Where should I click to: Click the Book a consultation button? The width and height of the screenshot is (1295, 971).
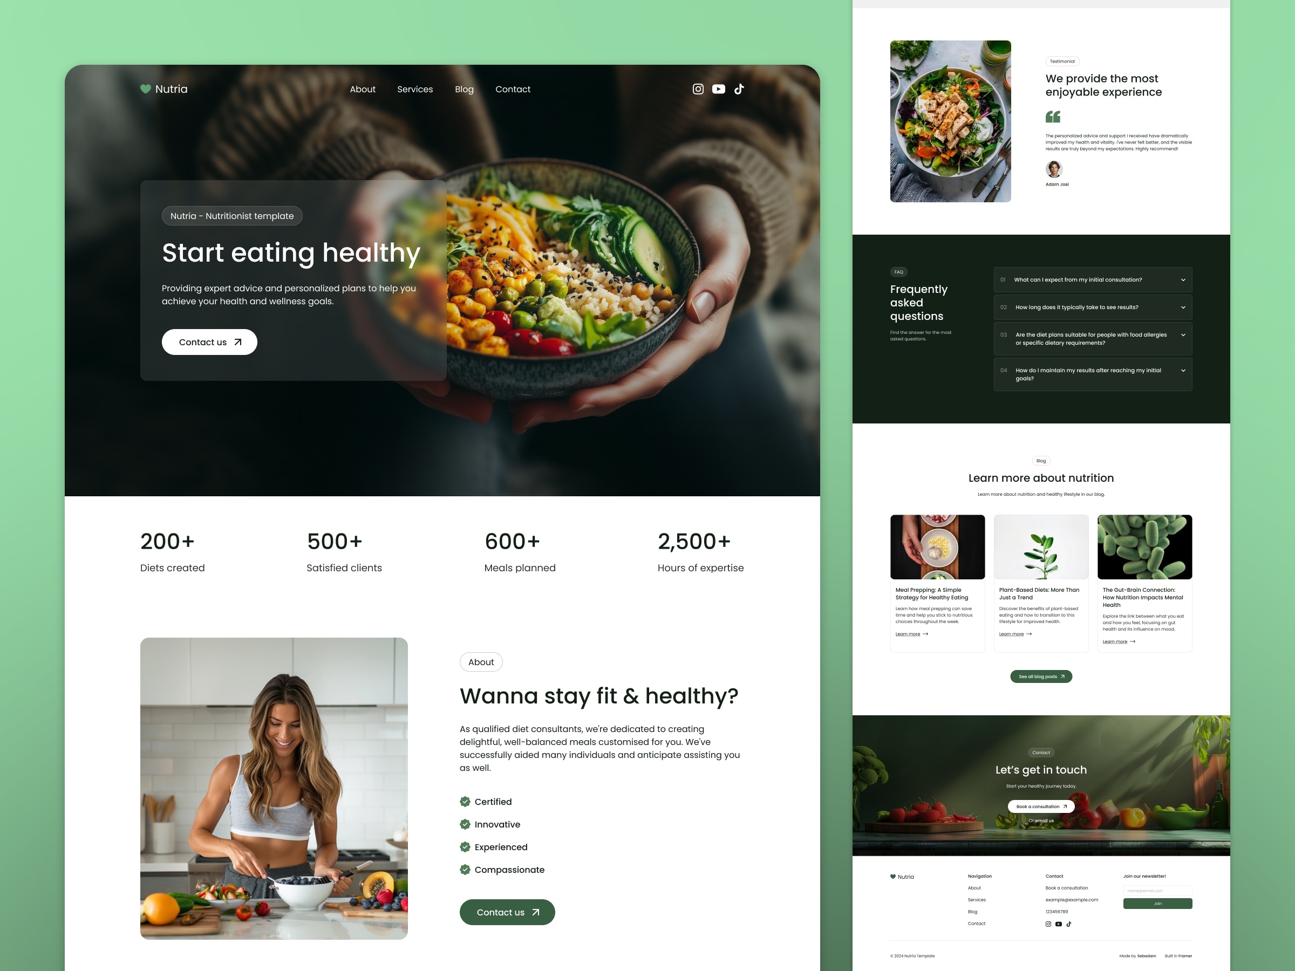click(x=1040, y=806)
